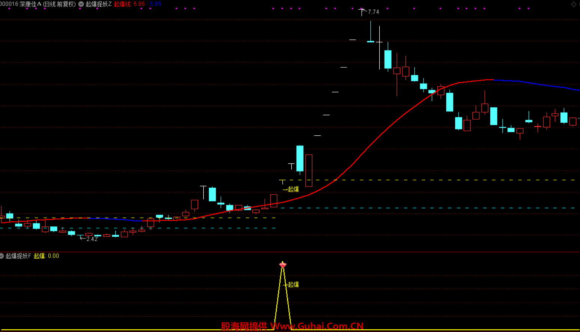Screen dimensions: 580x332
Task: Click the 7.74 high price label
Action: point(373,12)
